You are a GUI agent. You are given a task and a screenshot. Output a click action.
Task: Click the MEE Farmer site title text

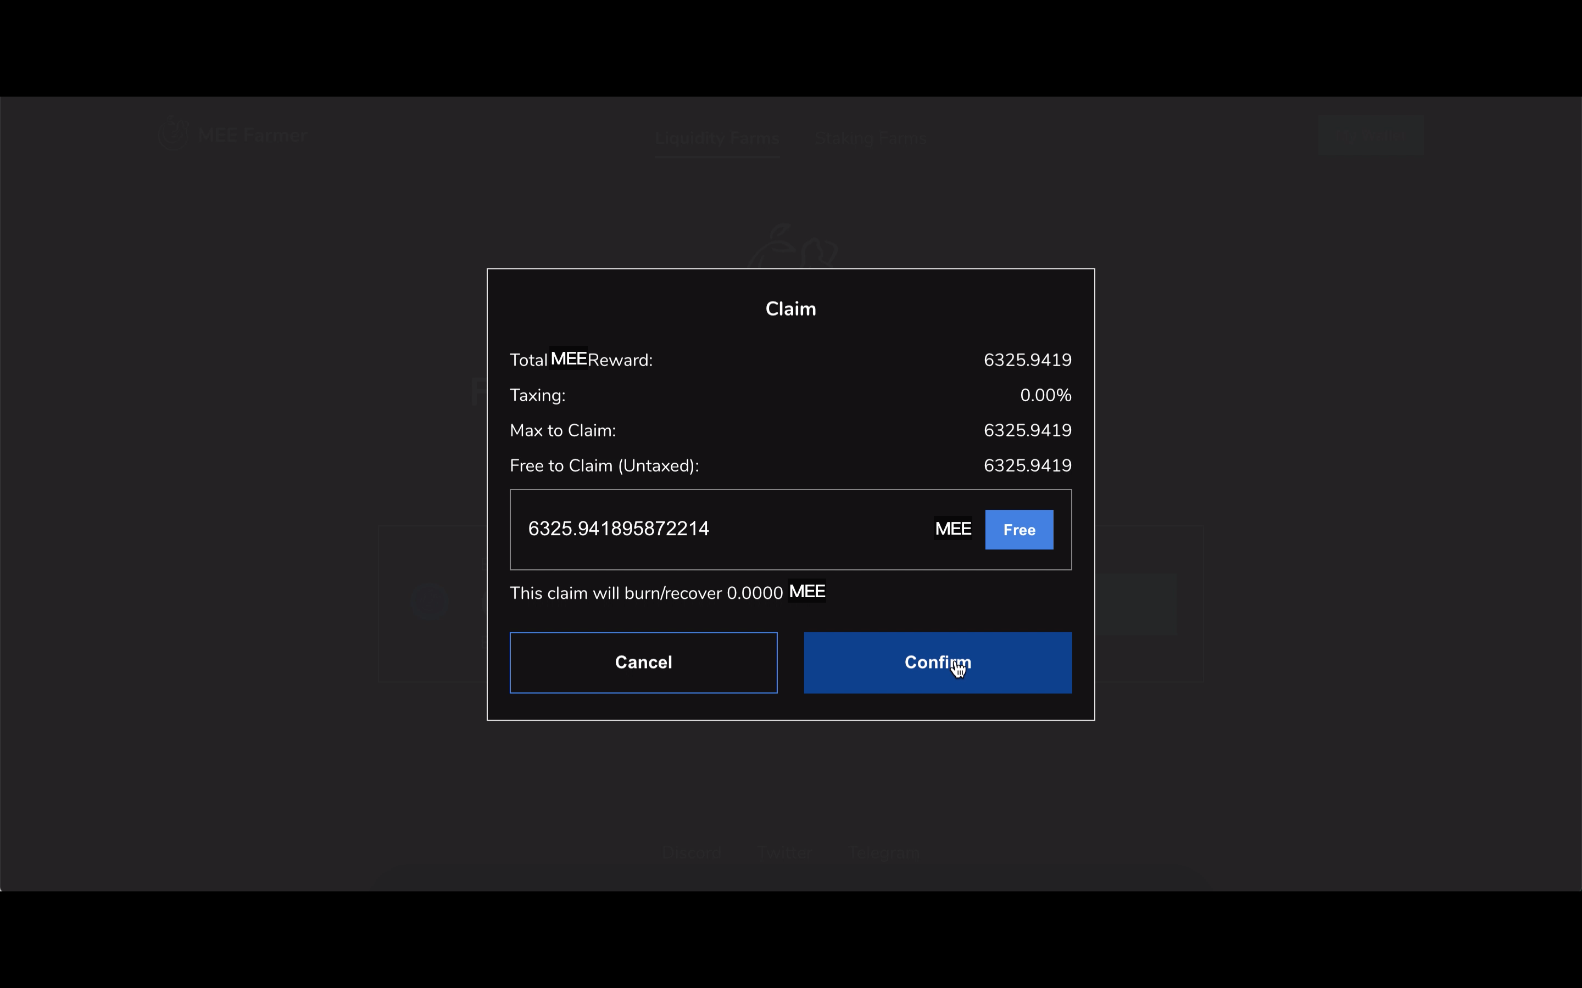pyautogui.click(x=252, y=135)
